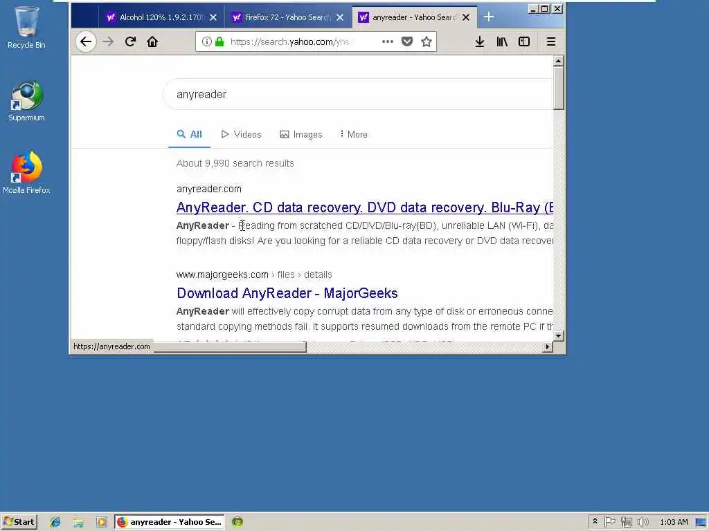This screenshot has height=531, width=709.
Task: Launch media player from taskbar
Action: 101,522
